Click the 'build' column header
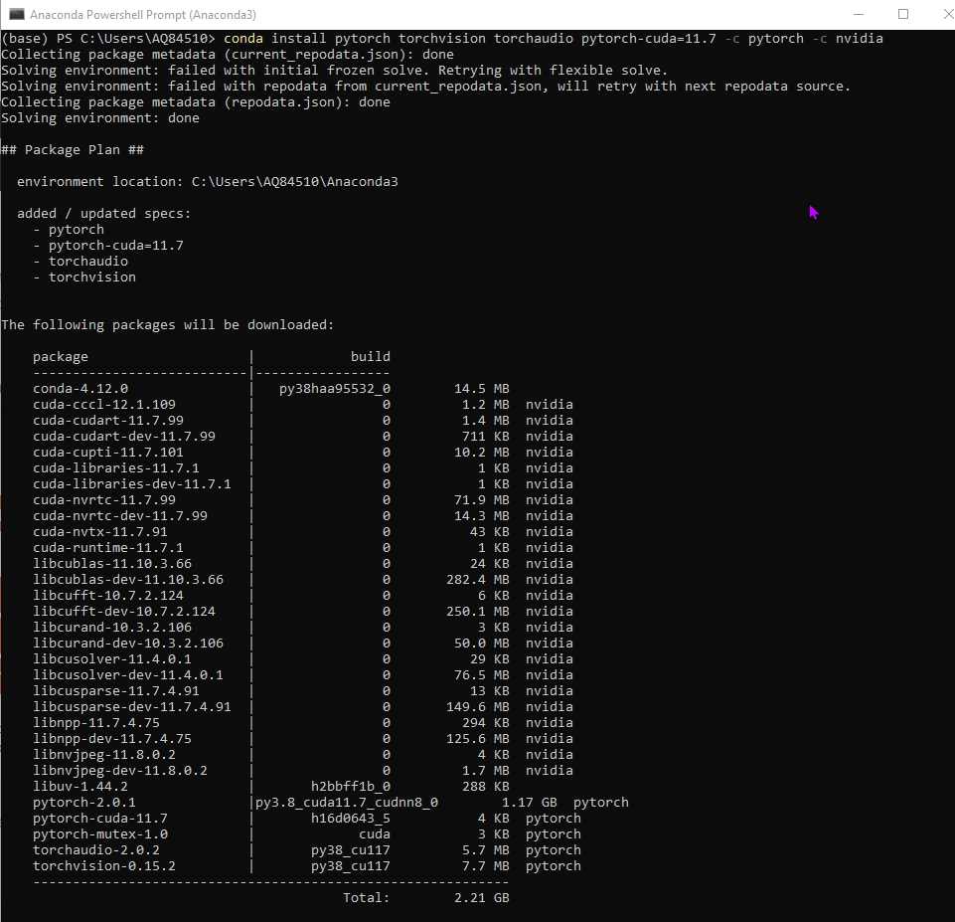The width and height of the screenshot is (955, 922). point(371,356)
